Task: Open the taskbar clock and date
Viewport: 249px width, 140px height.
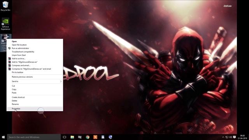Action: coord(242,137)
